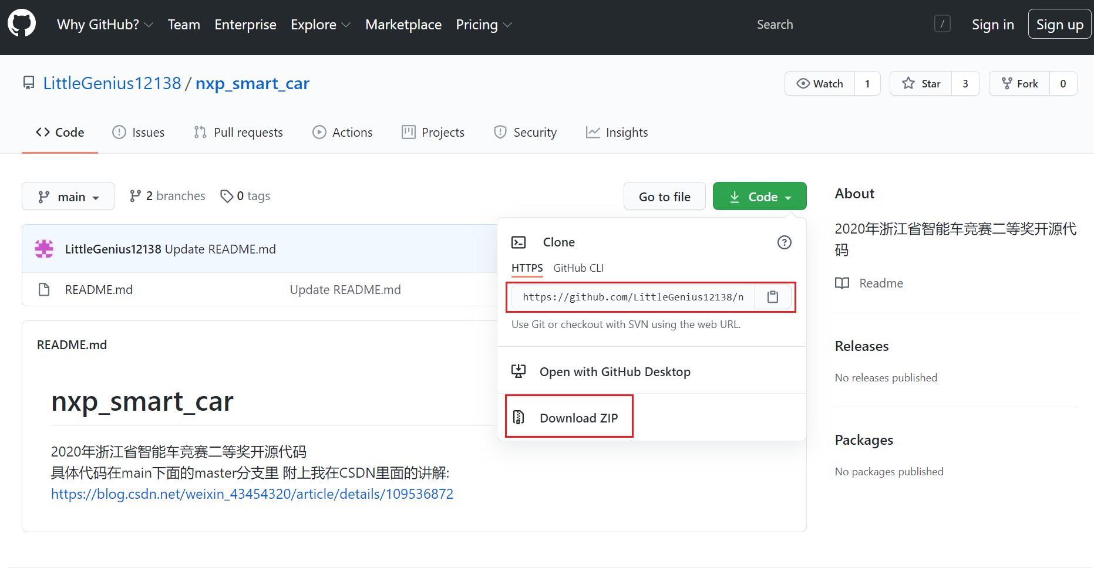Open the Why GitHub? dropdown
Image resolution: width=1094 pixels, height=568 pixels.
click(x=105, y=25)
